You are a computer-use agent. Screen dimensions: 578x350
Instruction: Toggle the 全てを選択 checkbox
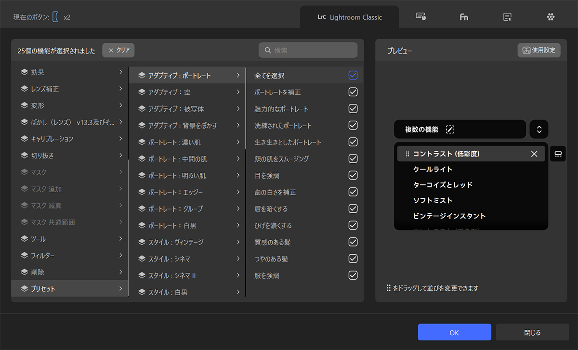pos(353,76)
